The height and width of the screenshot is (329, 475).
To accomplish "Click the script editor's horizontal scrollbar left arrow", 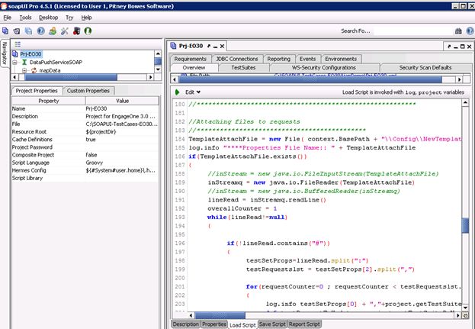I will 191,316.
